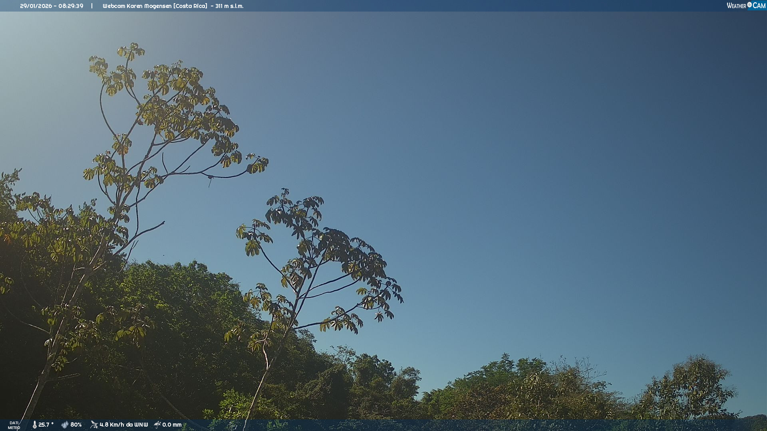Select the 4.8 Km/h da WNW wind text

tap(123, 425)
